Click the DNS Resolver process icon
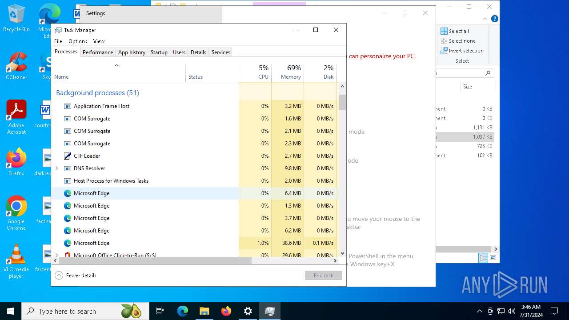The height and width of the screenshot is (320, 569). tap(68, 168)
